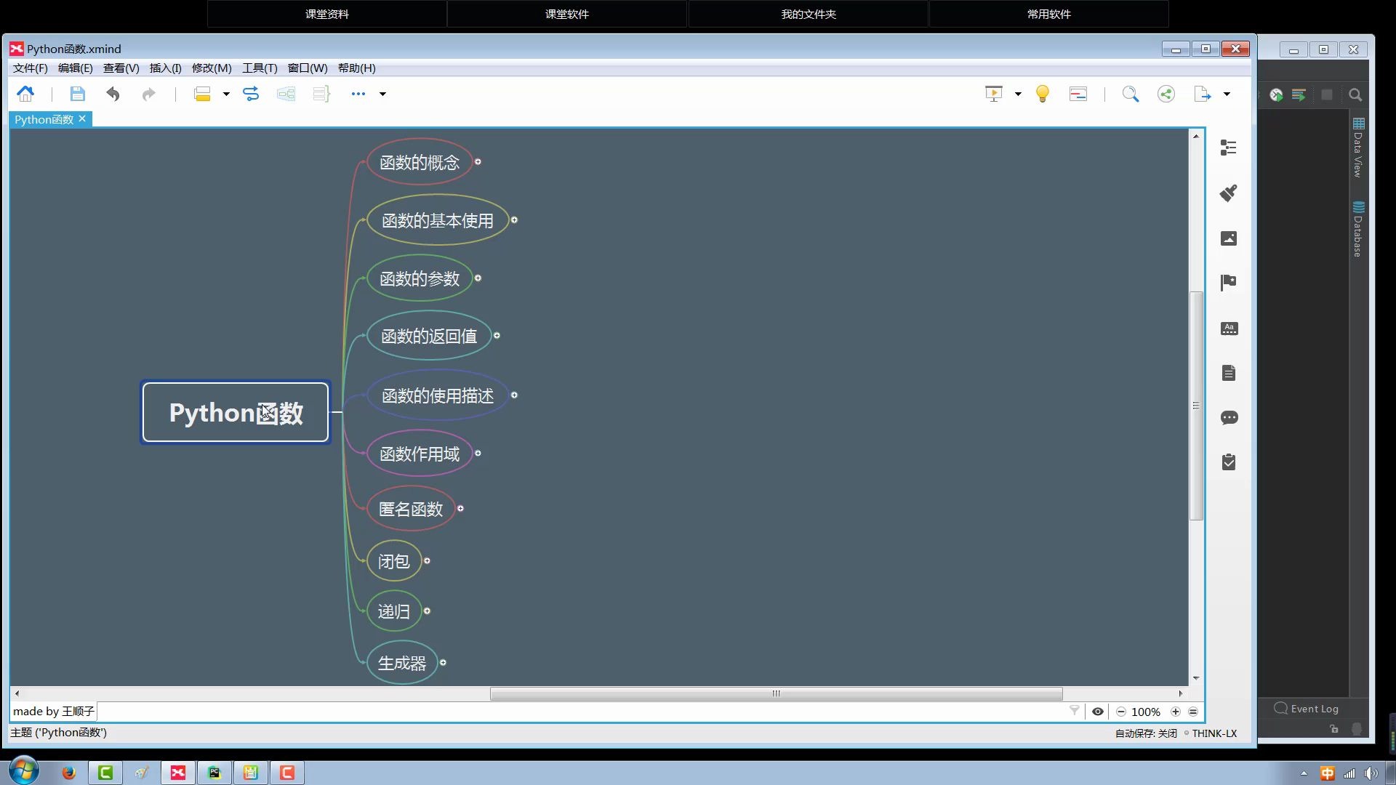
Task: Open the Comments speech bubble panel
Action: click(1229, 418)
